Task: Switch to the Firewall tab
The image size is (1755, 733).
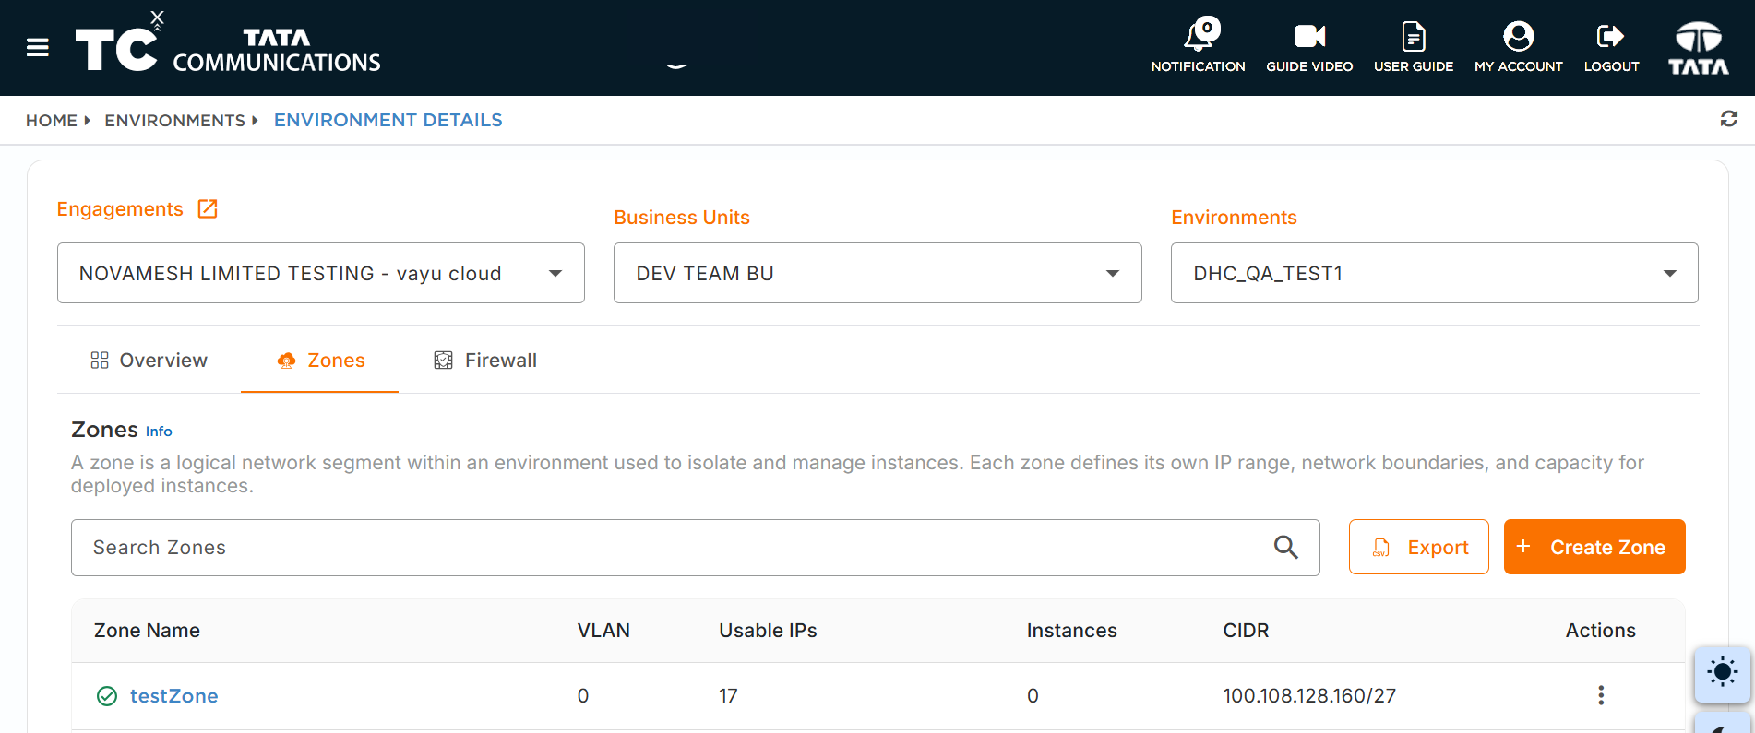Action: pyautogui.click(x=485, y=361)
